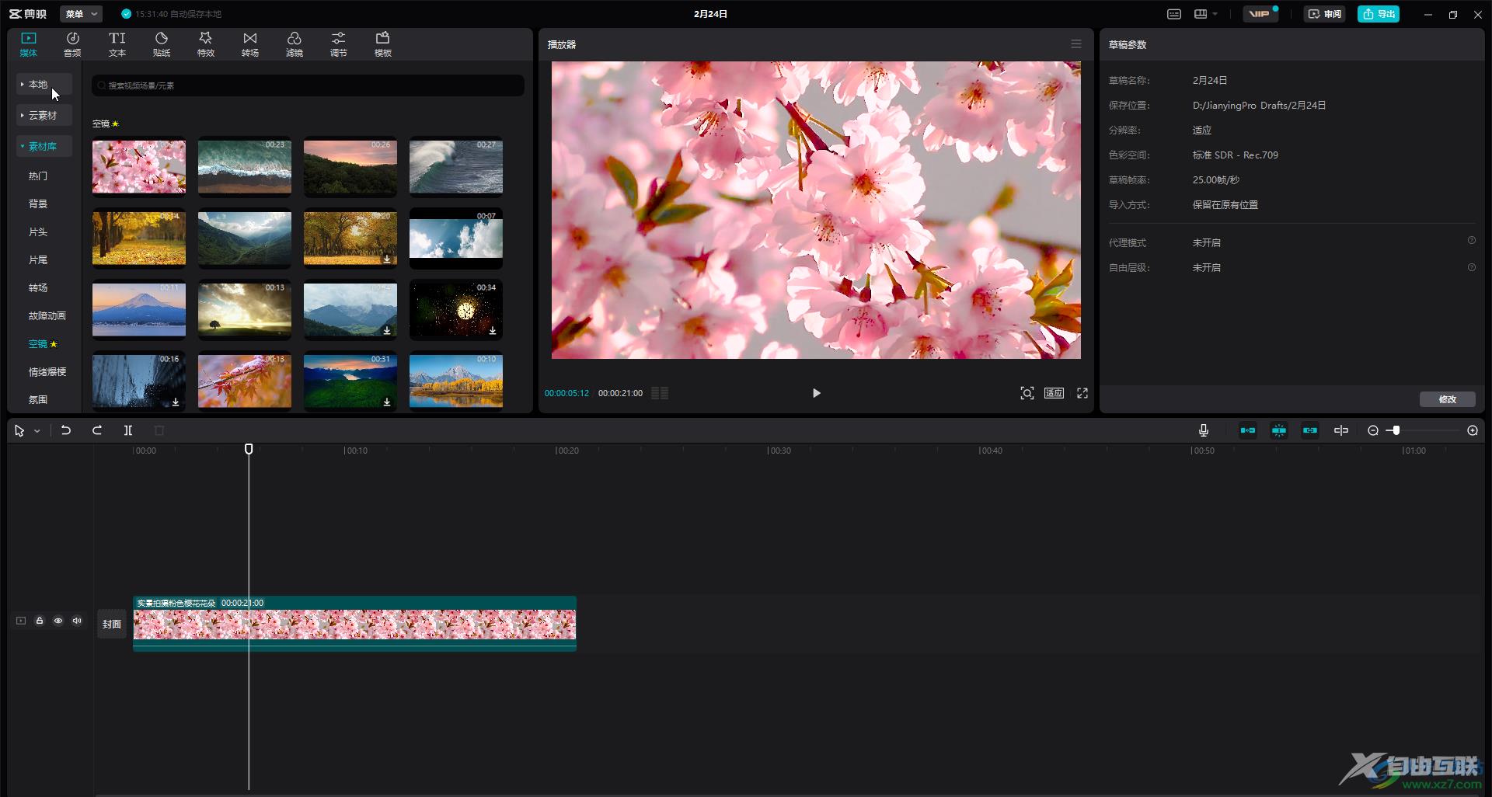Image resolution: width=1492 pixels, height=797 pixels.
Task: Collapse the 素材库 section
Action: click(44, 146)
